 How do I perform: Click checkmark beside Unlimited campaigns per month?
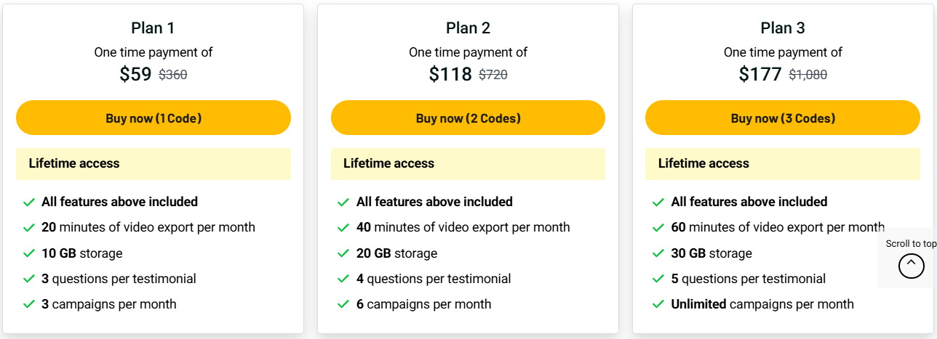pyautogui.click(x=658, y=305)
